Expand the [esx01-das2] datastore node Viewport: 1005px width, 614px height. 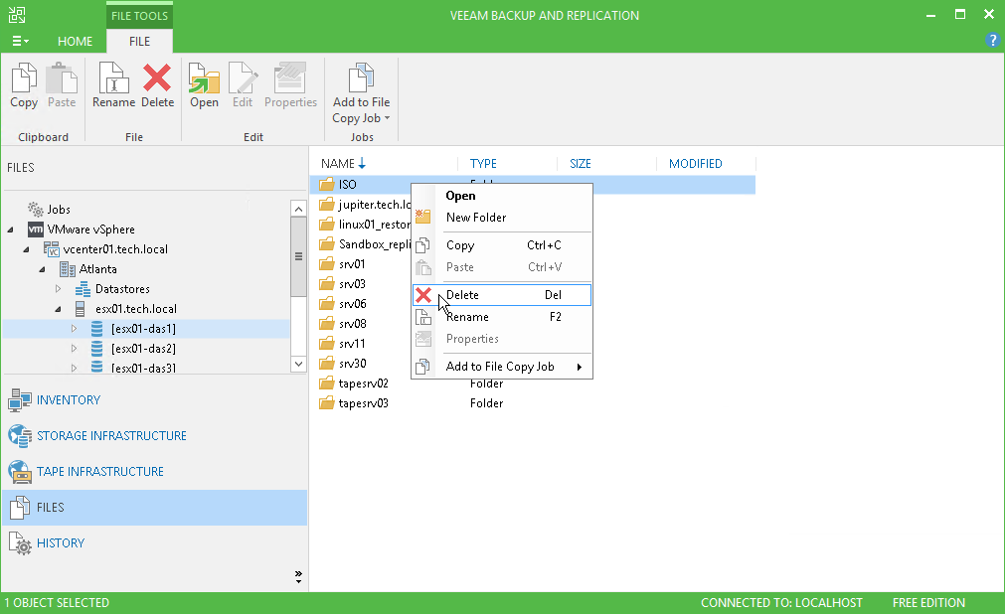pyautogui.click(x=74, y=349)
